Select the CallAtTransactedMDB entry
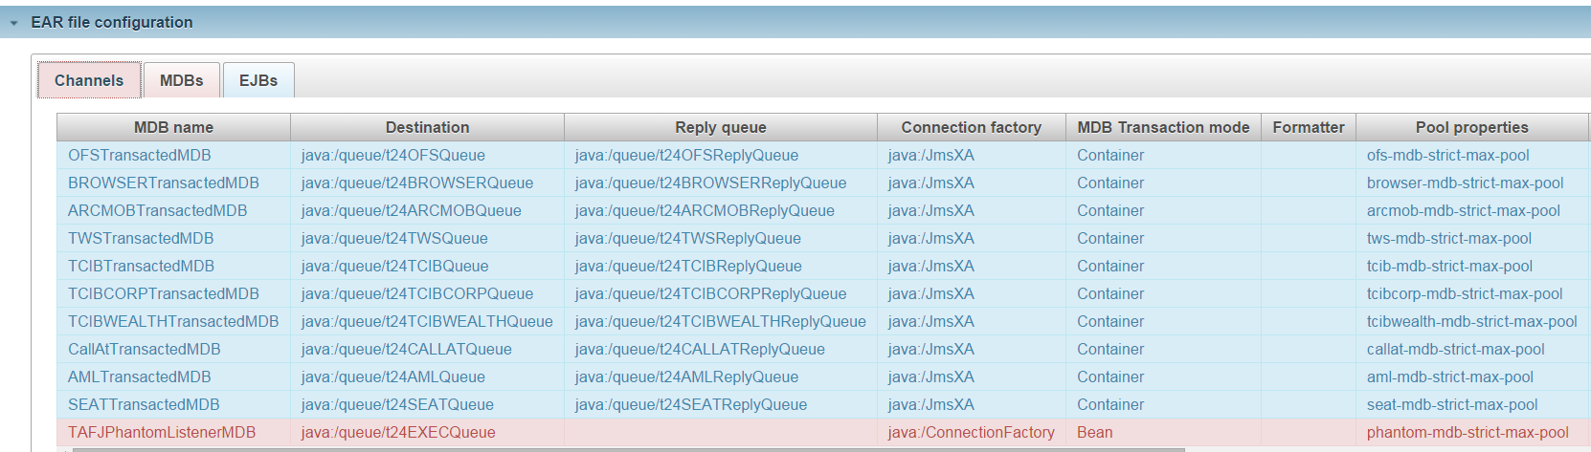The image size is (1591, 452). click(x=145, y=349)
